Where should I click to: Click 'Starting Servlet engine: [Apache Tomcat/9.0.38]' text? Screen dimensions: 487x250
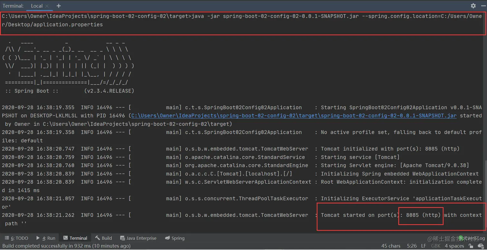[x=395, y=165]
